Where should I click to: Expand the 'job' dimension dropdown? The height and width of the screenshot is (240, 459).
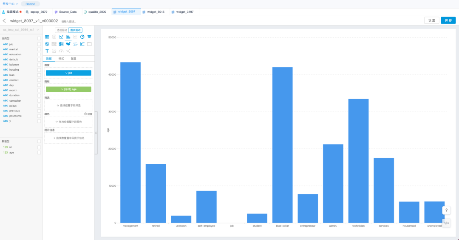pyautogui.click(x=68, y=73)
